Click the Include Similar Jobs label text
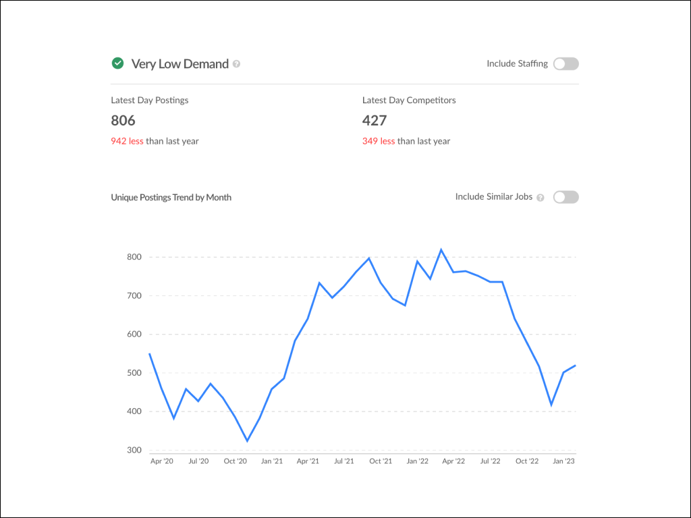Screen dimensions: 691x518 pos(493,196)
